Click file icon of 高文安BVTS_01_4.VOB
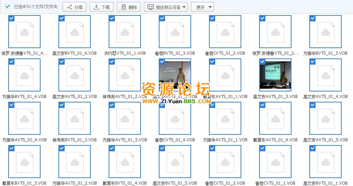The width and height of the screenshot is (353, 186). (x=75, y=32)
